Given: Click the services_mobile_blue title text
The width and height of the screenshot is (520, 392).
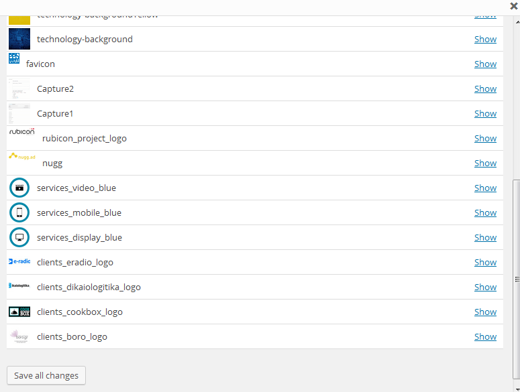Looking at the screenshot, I should pos(79,213).
